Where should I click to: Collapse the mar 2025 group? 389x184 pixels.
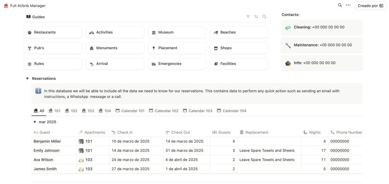pos(34,122)
